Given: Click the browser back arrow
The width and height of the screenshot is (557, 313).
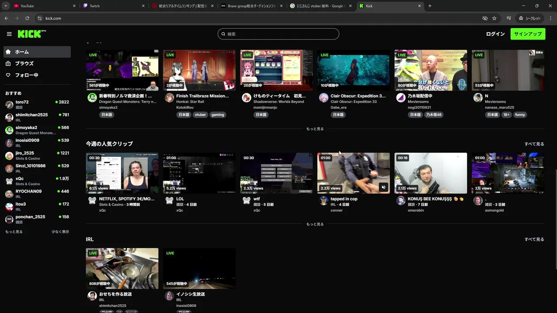Looking at the screenshot, I should 6,18.
